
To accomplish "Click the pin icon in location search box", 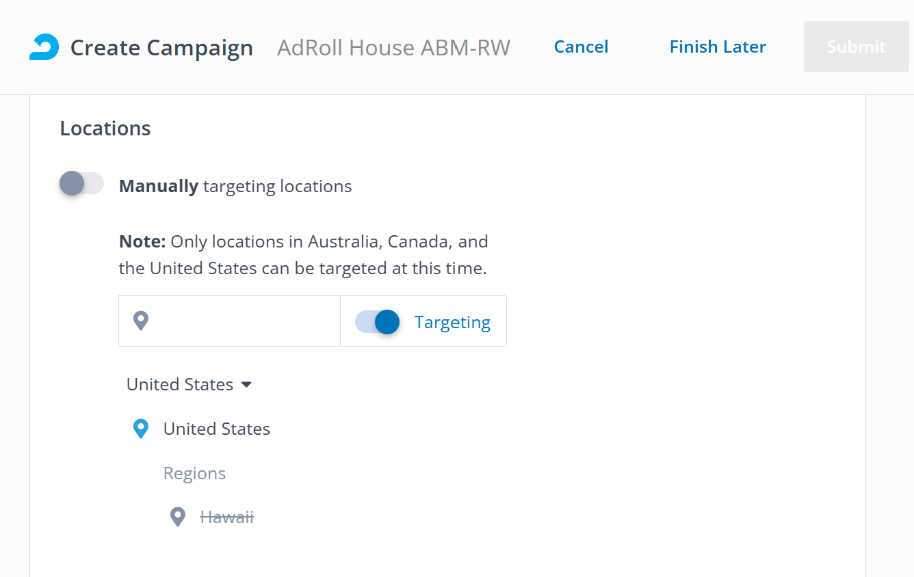I will 141,321.
